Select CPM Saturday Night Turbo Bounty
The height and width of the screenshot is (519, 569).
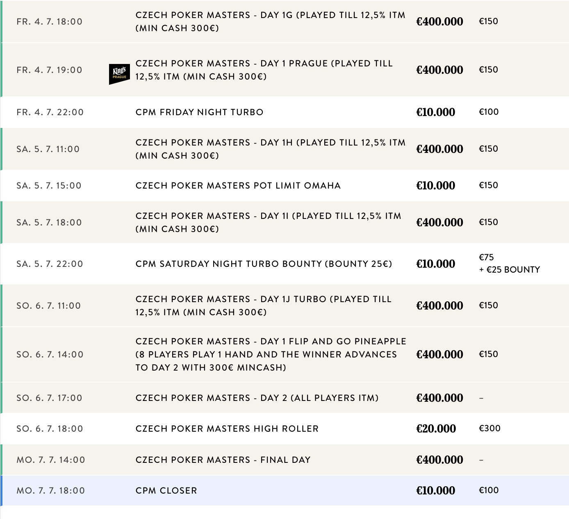[x=264, y=264]
